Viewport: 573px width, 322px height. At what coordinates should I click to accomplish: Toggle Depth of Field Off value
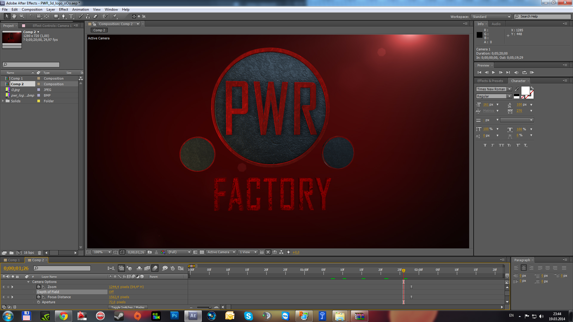point(111,292)
